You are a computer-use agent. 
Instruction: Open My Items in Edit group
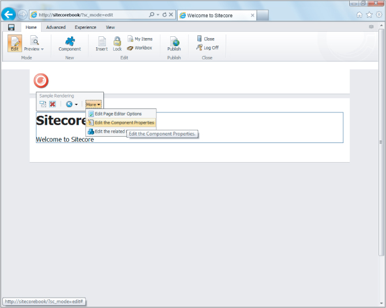click(140, 39)
